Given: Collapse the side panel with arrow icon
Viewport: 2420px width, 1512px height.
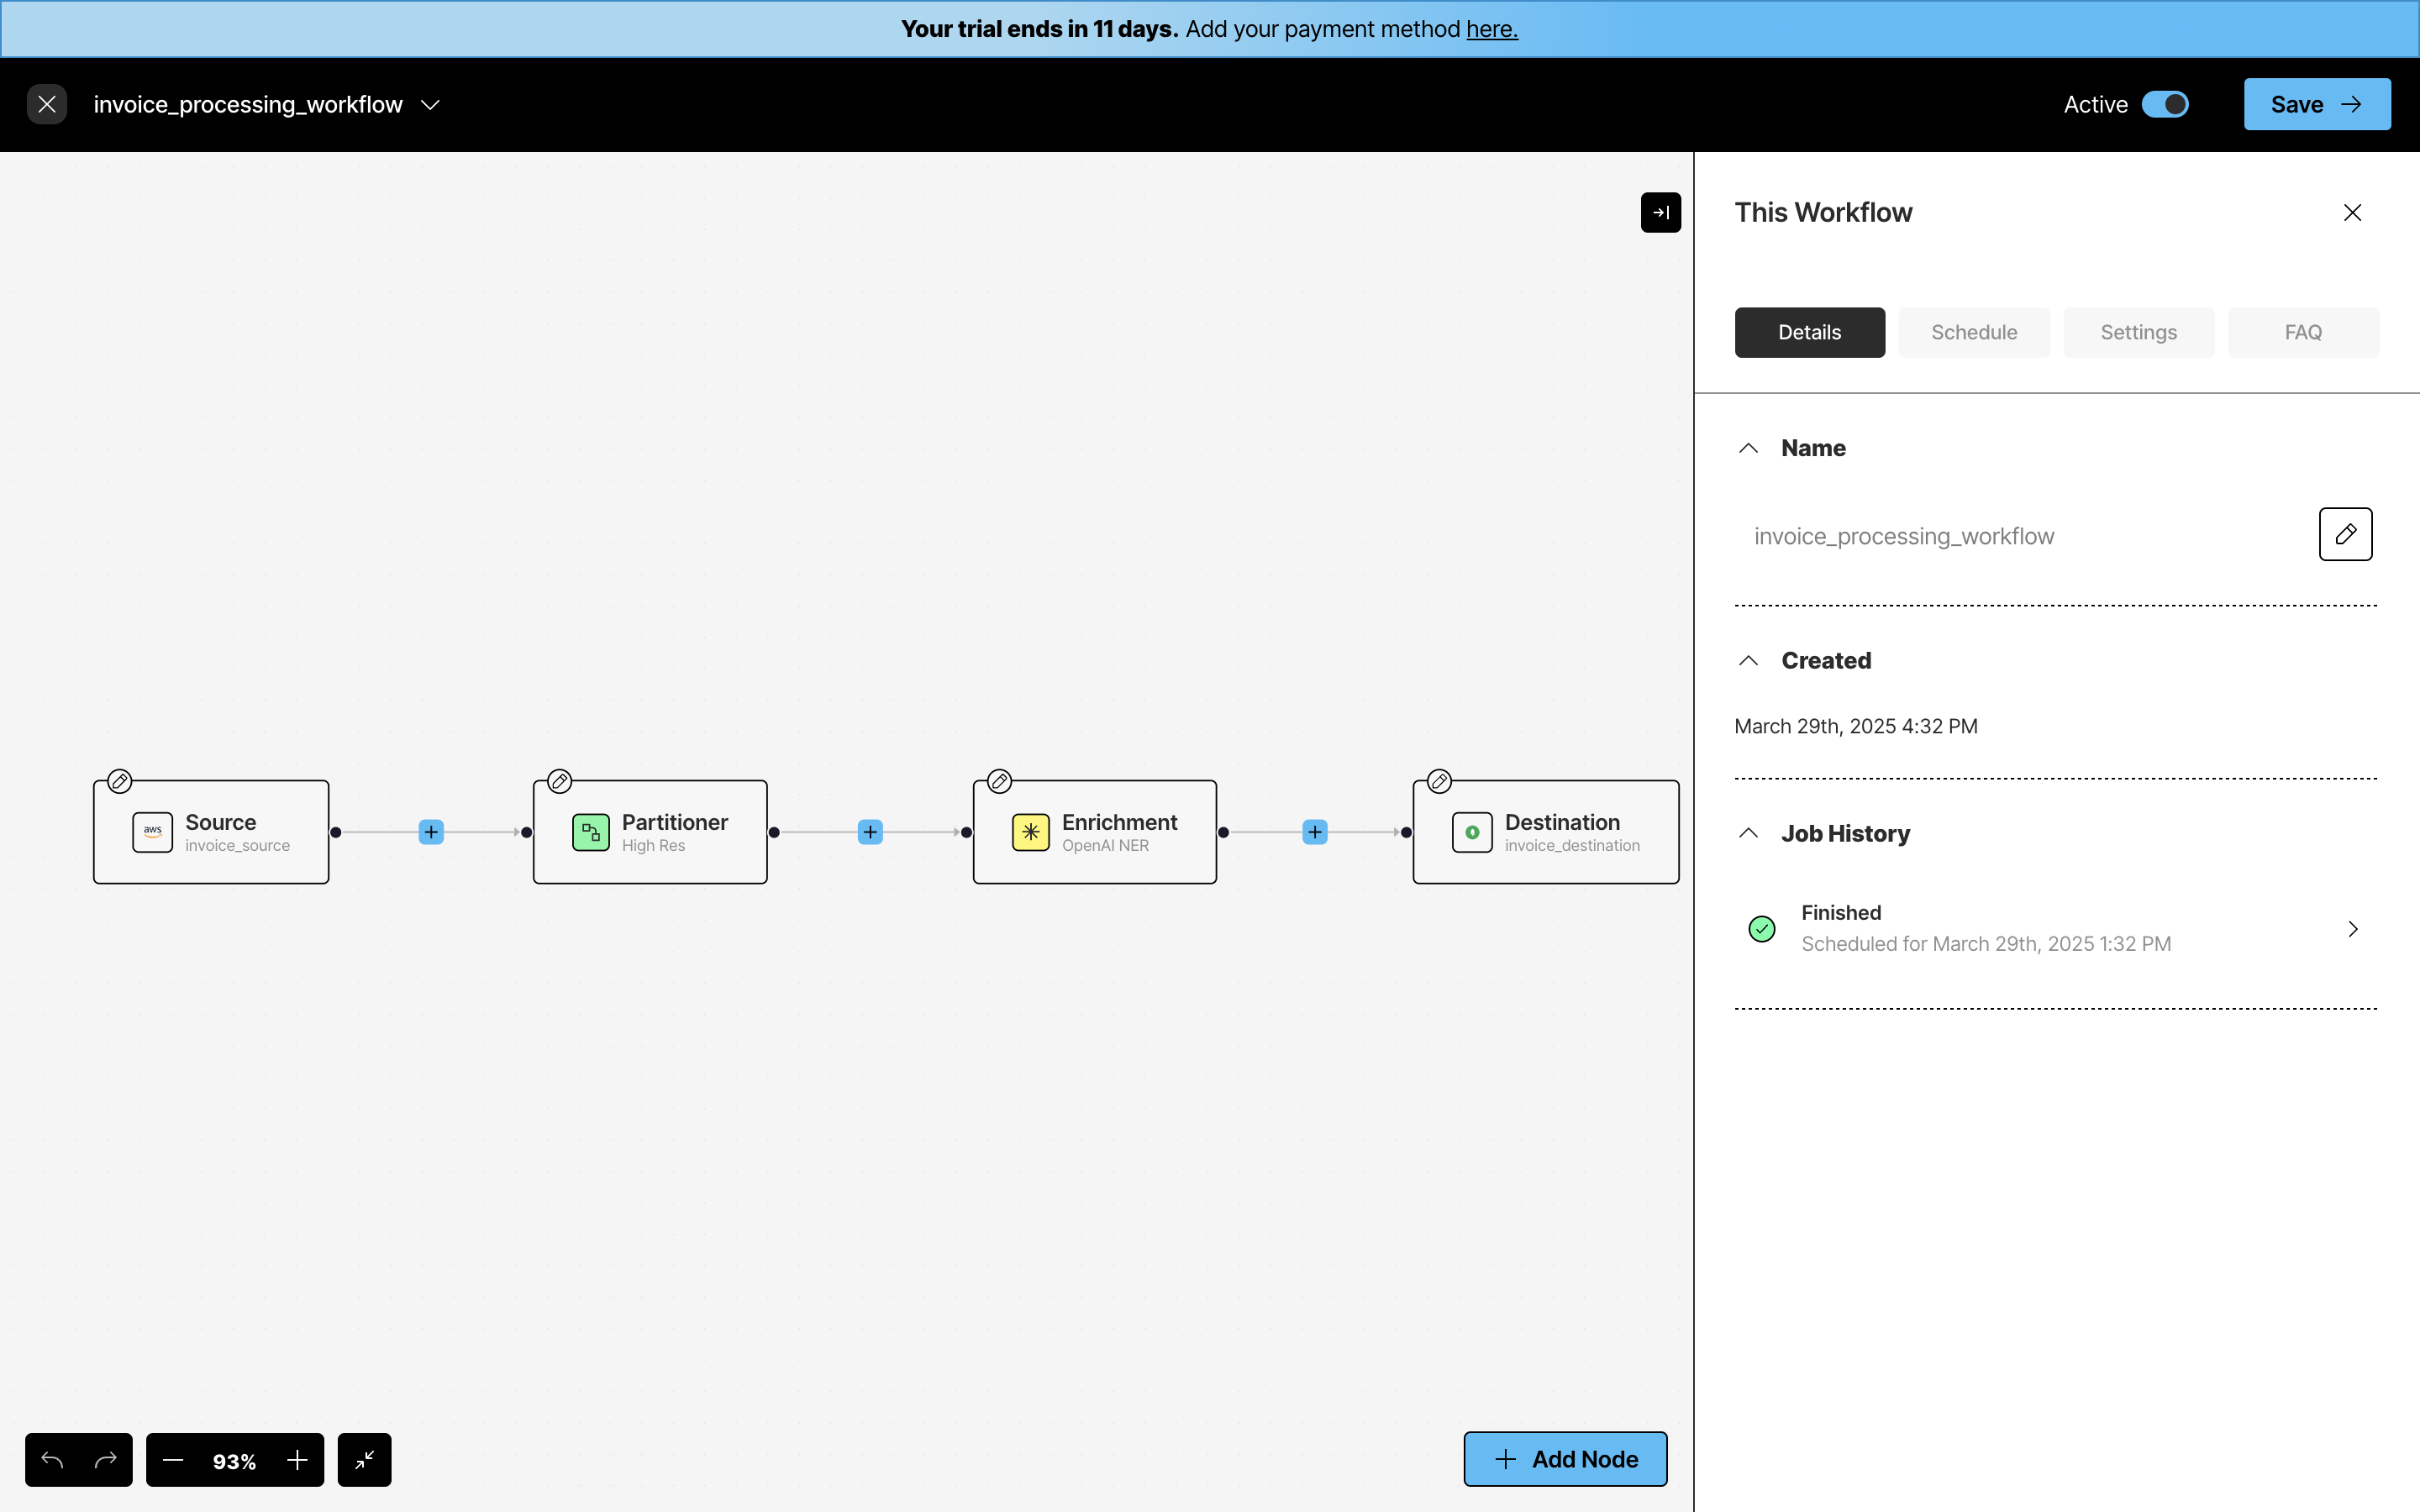Looking at the screenshot, I should coord(1660,212).
